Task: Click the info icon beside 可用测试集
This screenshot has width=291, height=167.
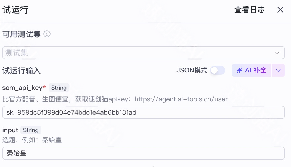Action: 47,34
